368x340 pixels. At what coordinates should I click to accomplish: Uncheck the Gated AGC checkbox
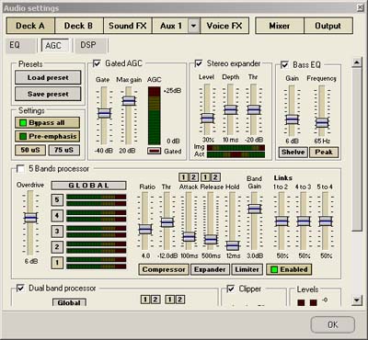[x=97, y=63]
